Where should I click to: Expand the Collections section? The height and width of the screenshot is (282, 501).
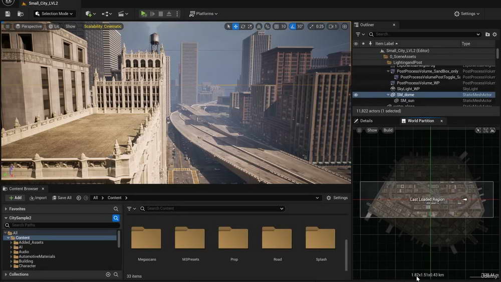(6, 274)
